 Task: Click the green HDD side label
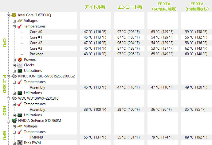[5, 111]
